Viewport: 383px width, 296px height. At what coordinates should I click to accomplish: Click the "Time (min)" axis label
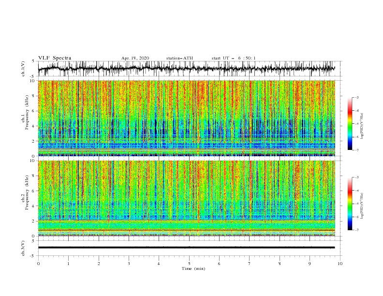(193, 268)
